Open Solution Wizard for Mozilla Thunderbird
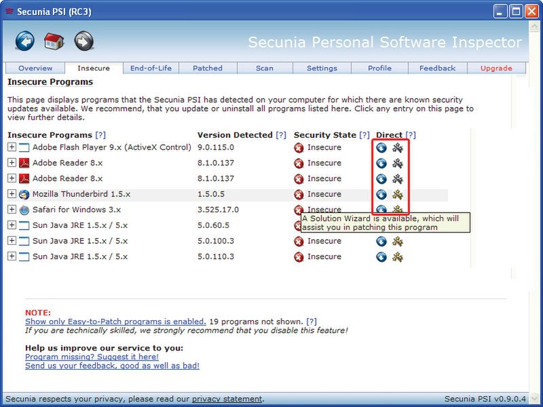543x407 pixels. coord(398,194)
